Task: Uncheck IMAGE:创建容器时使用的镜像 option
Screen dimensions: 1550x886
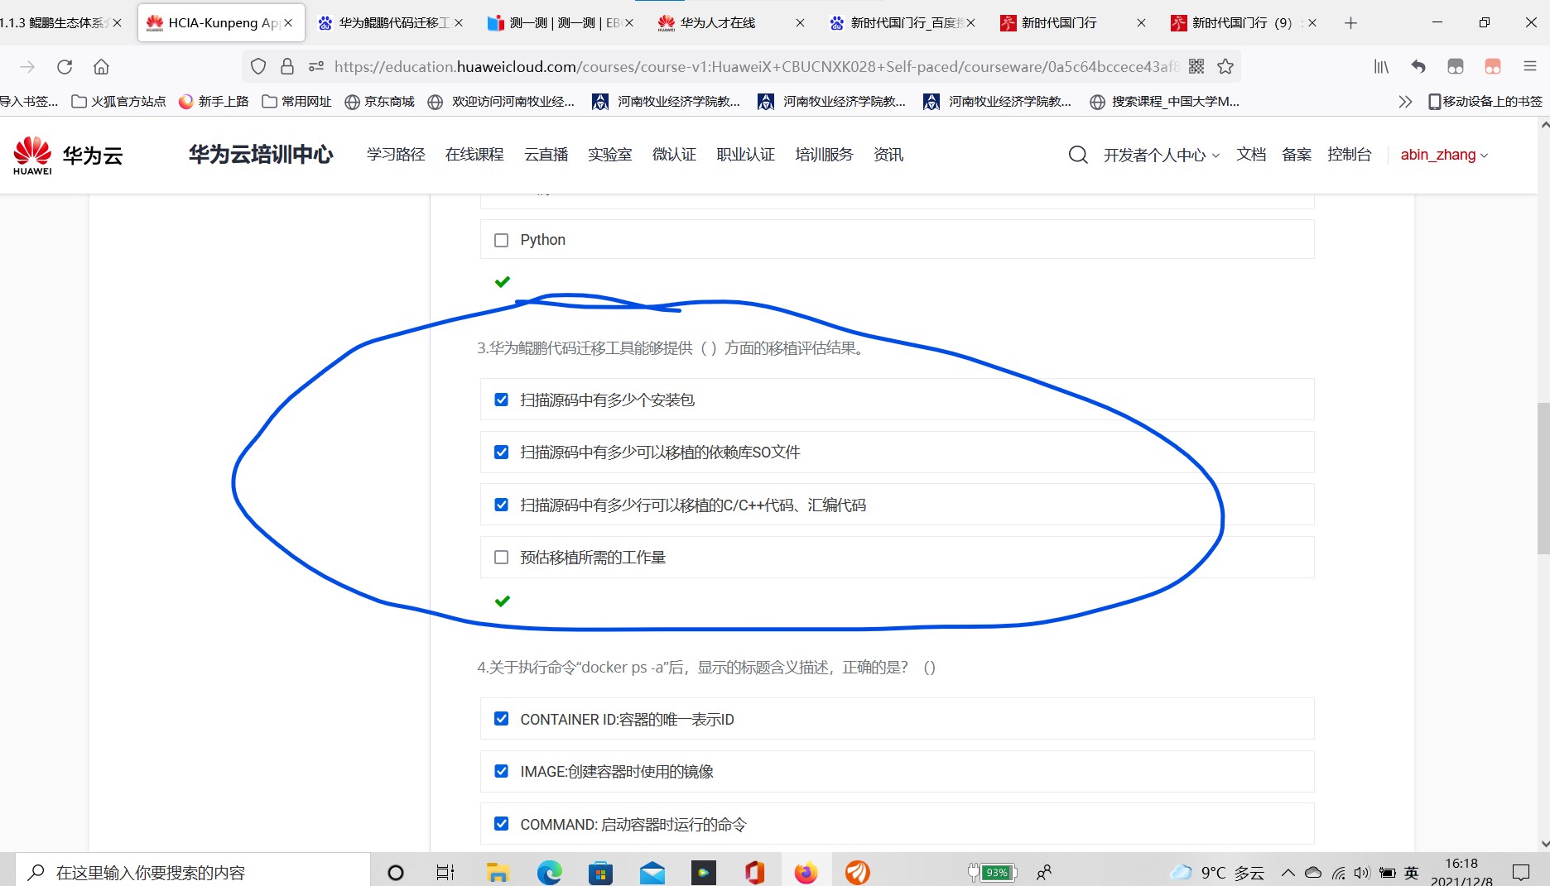Action: [501, 771]
